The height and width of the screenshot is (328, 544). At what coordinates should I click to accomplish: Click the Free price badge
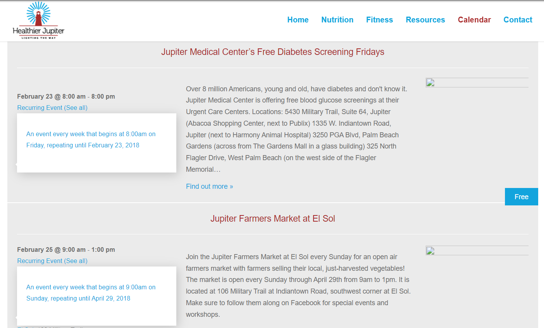tap(521, 197)
